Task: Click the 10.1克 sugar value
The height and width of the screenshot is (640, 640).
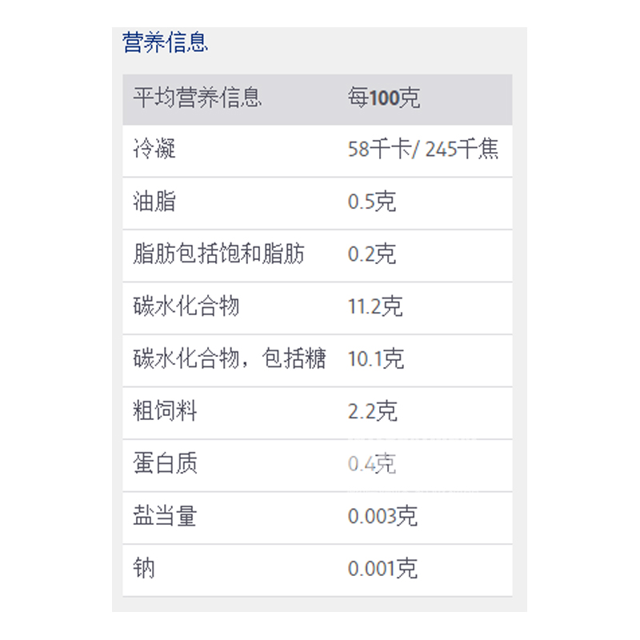Action: (375, 359)
